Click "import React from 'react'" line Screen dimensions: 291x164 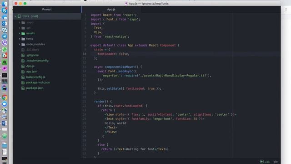tap(113, 15)
